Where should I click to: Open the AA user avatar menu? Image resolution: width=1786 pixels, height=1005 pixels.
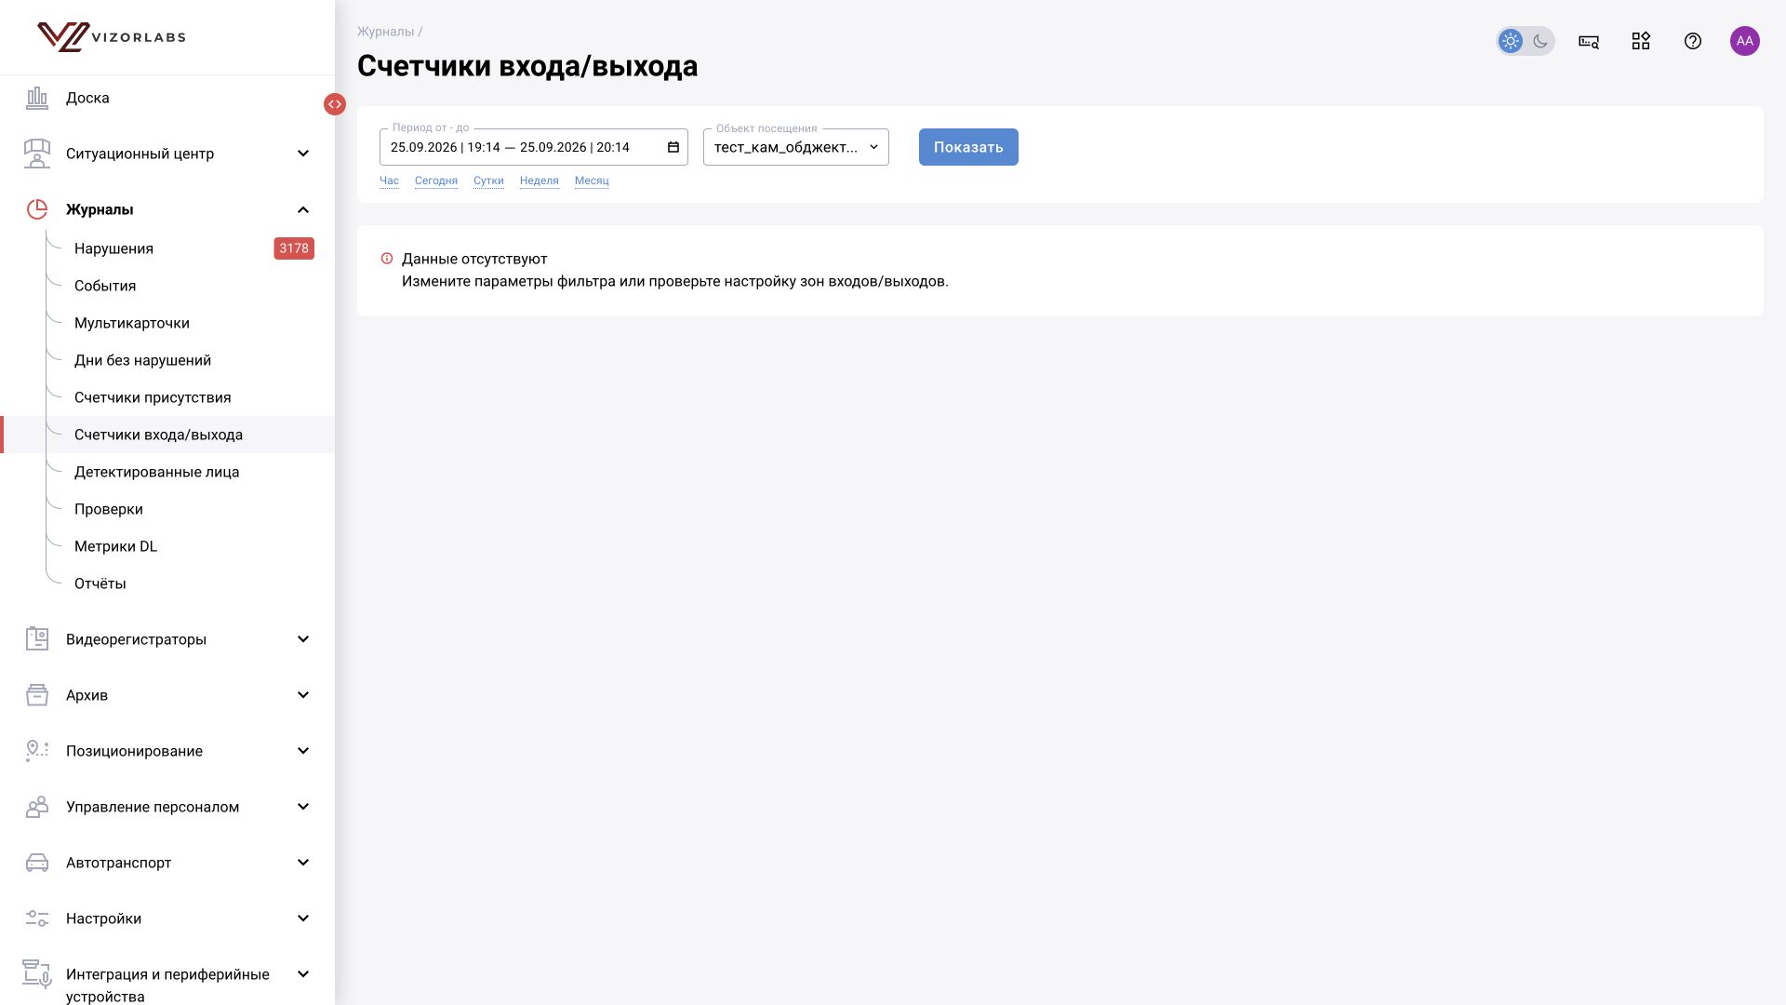tap(1745, 41)
